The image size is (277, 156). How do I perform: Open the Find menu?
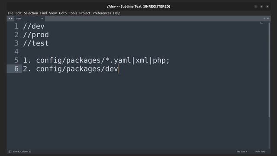pos(43,13)
